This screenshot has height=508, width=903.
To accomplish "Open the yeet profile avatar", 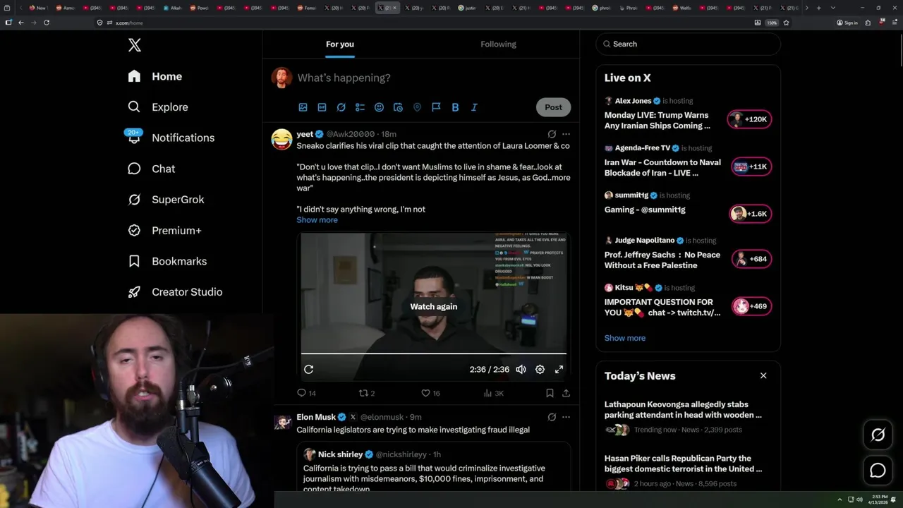I will point(282,139).
